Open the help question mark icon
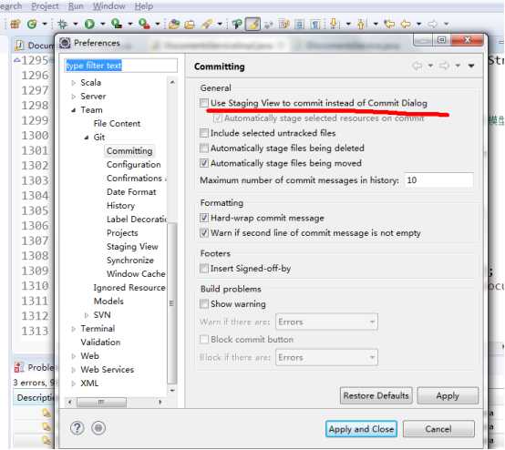 point(77,428)
